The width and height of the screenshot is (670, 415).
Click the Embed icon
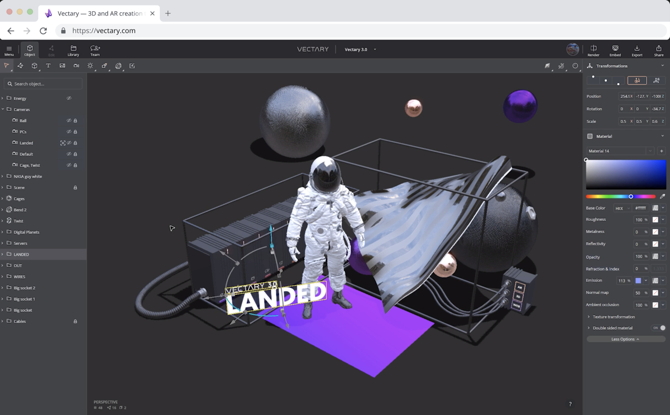(615, 50)
